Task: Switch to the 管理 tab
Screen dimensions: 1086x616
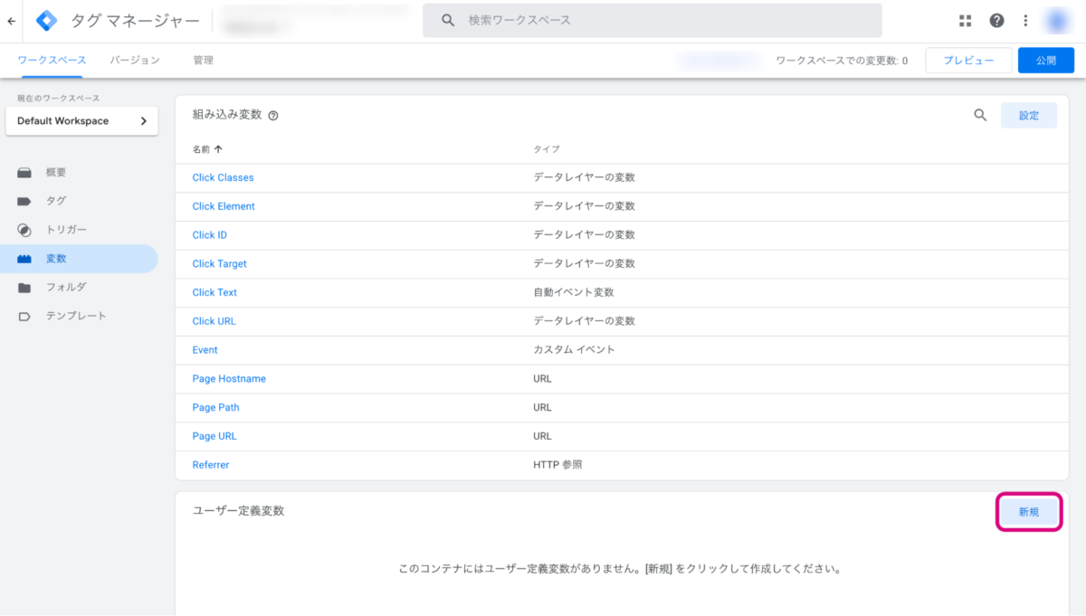Action: tap(203, 61)
